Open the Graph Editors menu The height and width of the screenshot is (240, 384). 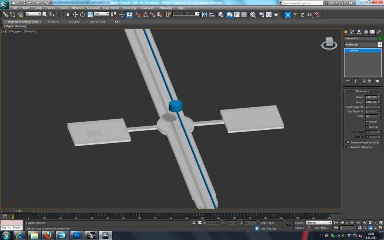(111, 8)
